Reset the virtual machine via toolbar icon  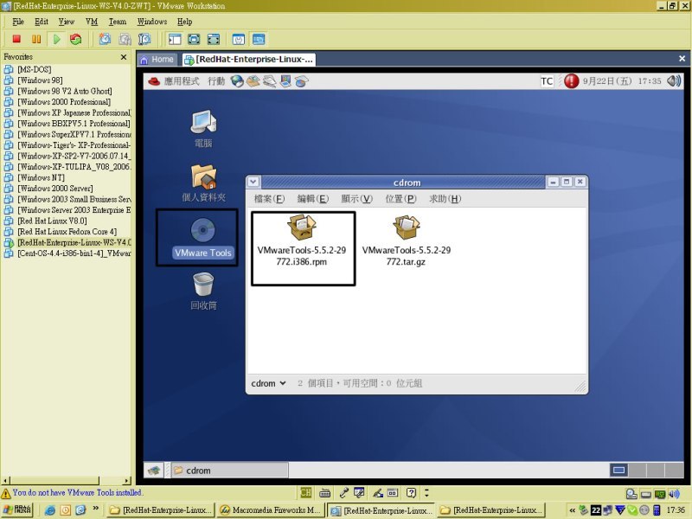pyautogui.click(x=76, y=39)
